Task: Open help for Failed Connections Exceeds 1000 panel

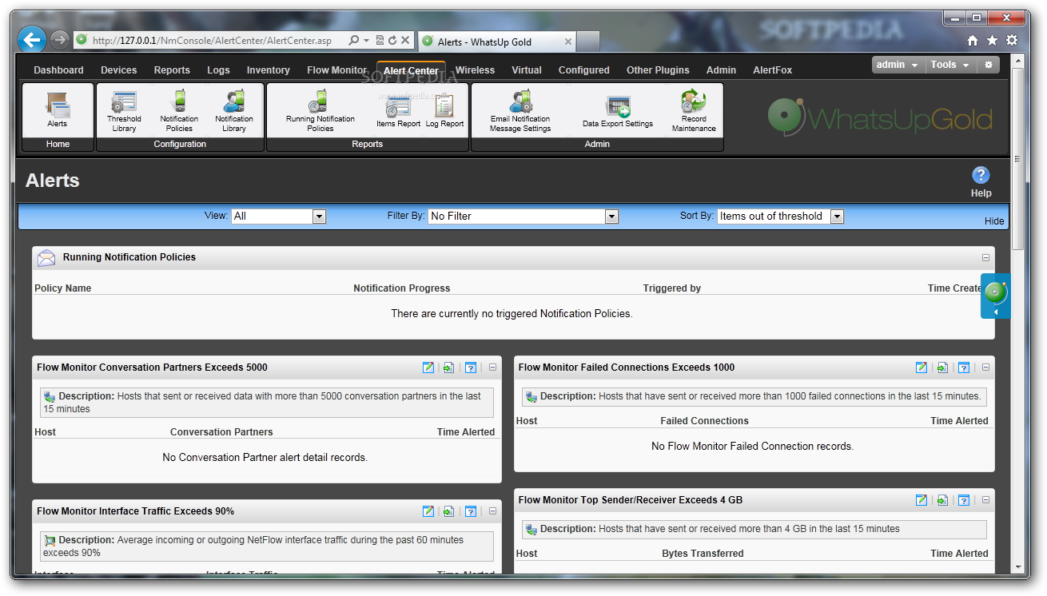Action: 964,368
